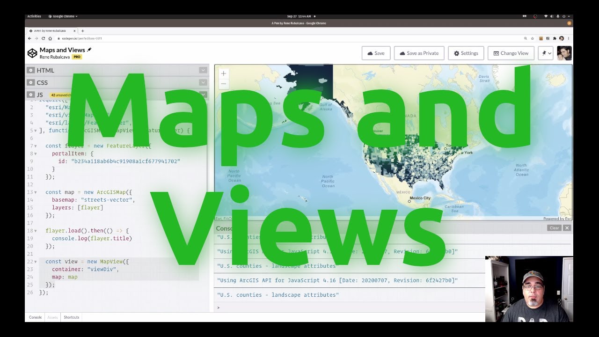Open pen Settings button
The image size is (599, 337).
(466, 53)
